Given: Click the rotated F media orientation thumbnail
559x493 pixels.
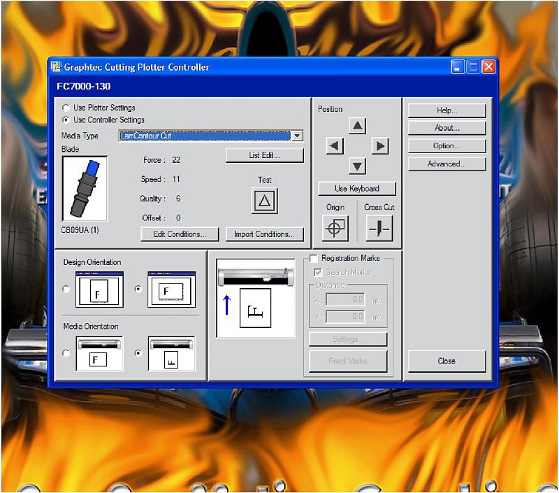Looking at the screenshot, I should point(172,354).
